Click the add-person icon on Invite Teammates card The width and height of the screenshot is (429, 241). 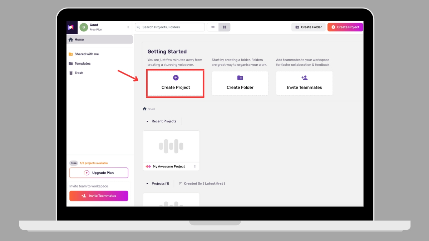304,78
